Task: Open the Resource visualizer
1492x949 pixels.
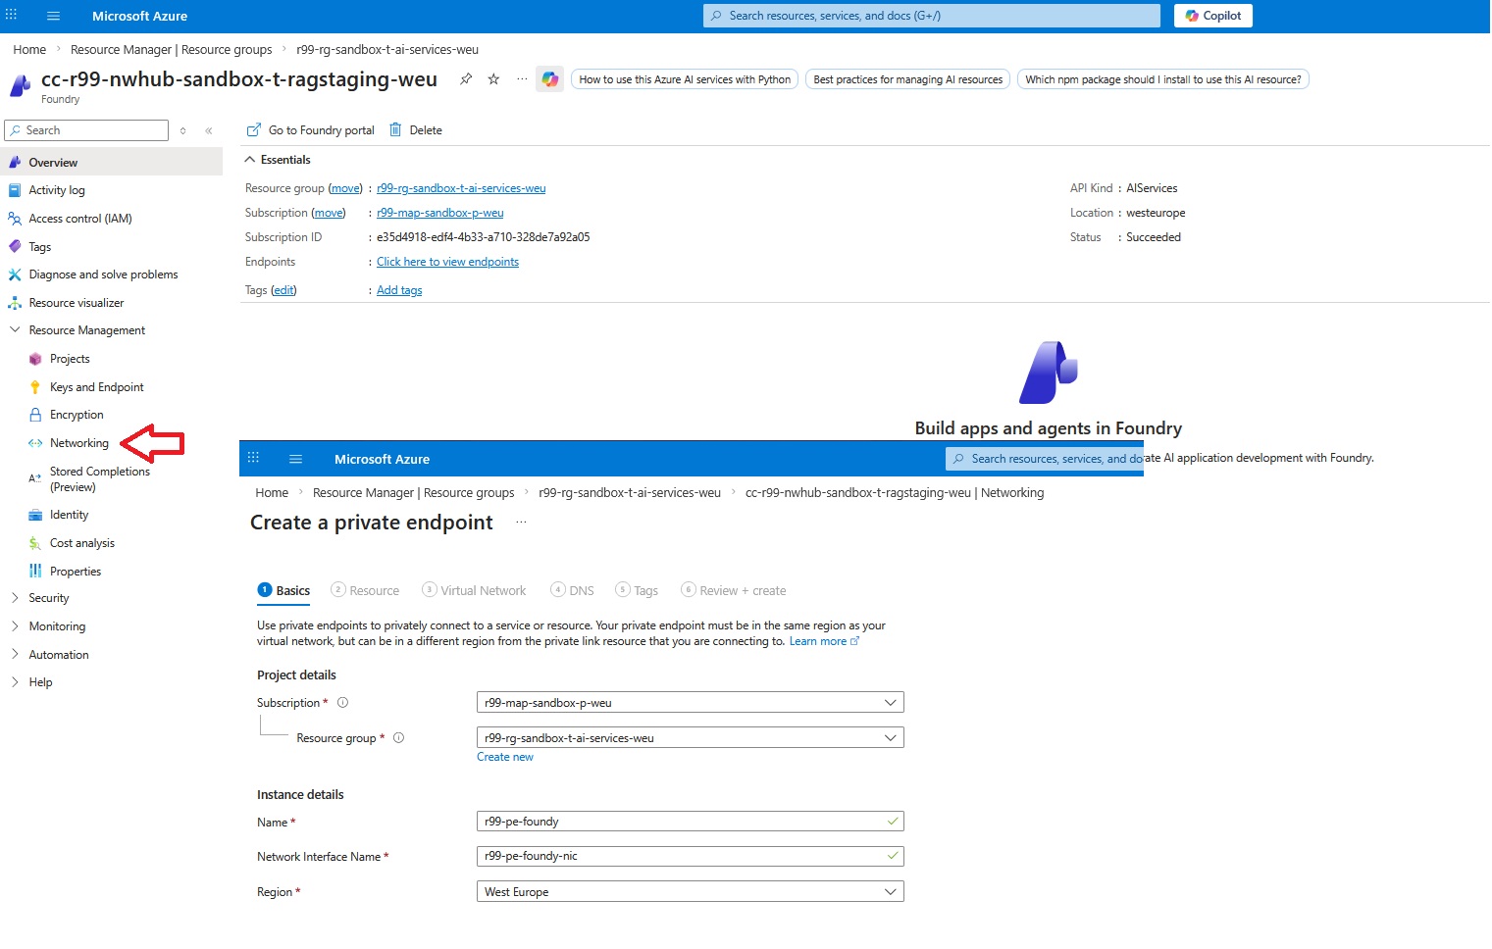Action: click(77, 302)
